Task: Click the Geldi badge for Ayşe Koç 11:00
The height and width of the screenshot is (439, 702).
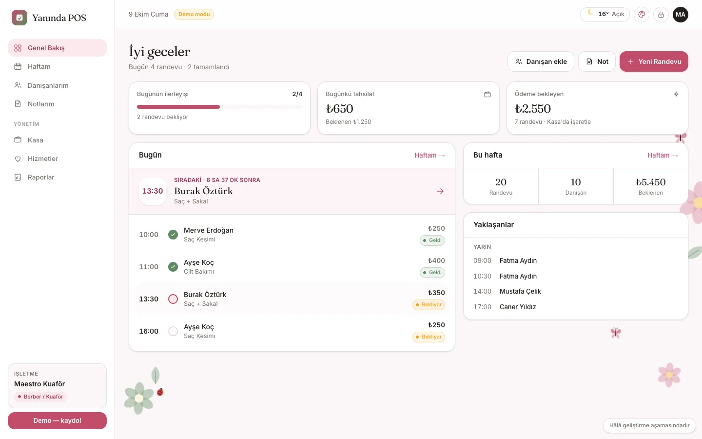Action: click(432, 273)
